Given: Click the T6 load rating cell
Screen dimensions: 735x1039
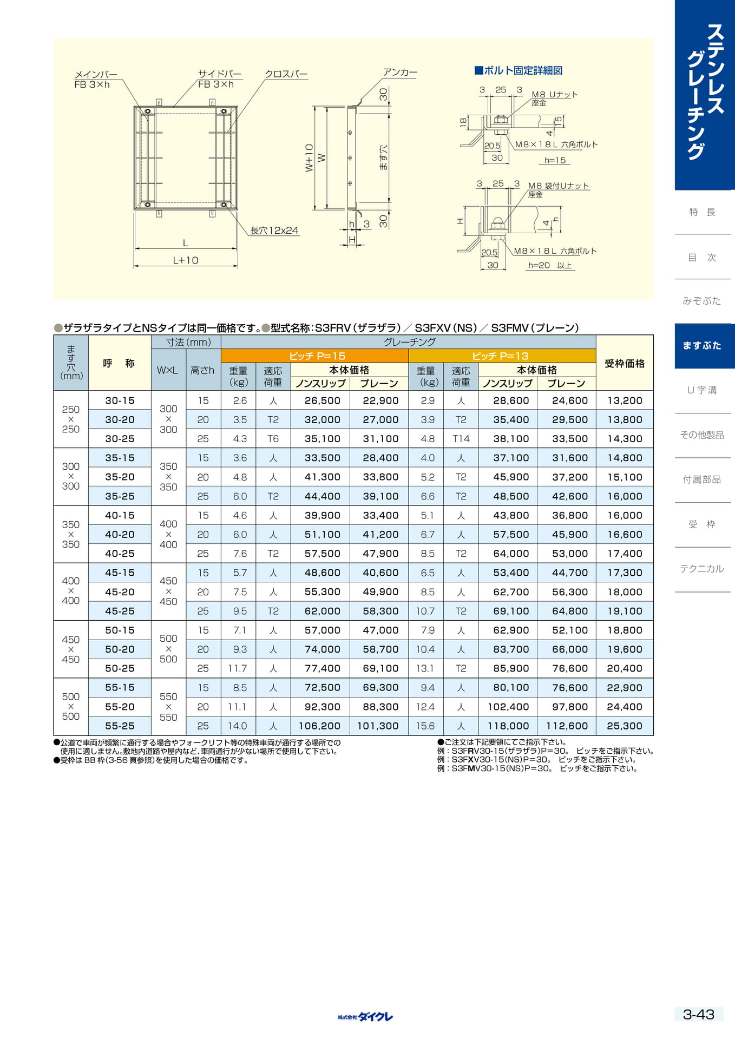Looking at the screenshot, I should (273, 438).
